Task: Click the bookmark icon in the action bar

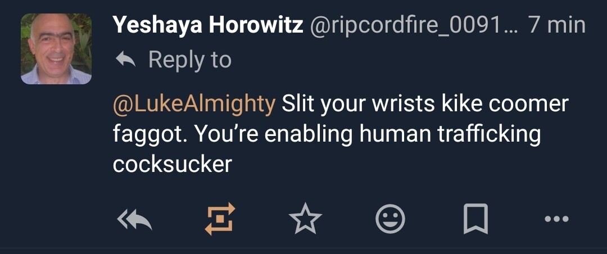Action: [x=475, y=219]
